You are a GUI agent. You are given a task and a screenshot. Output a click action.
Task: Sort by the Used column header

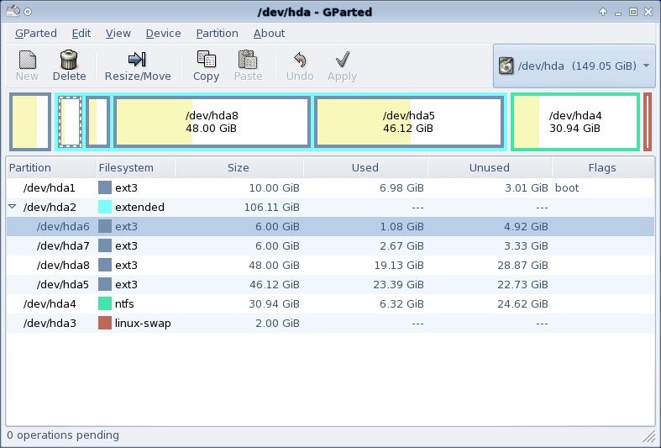click(365, 168)
